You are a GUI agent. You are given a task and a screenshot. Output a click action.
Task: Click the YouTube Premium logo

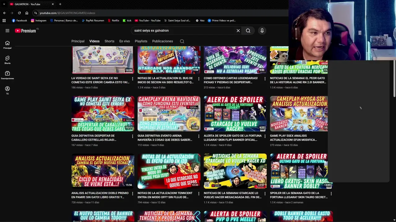click(x=25, y=31)
